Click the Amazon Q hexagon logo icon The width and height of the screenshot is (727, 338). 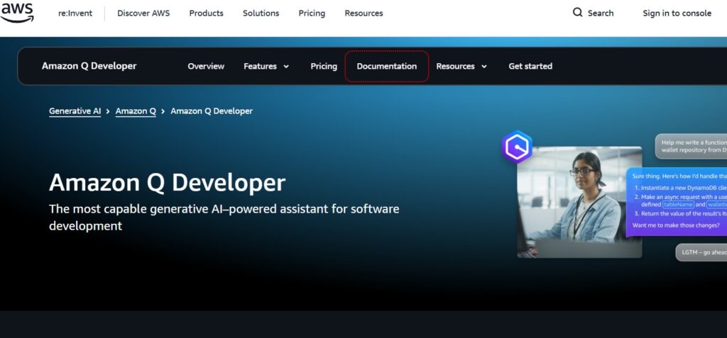[x=517, y=147]
